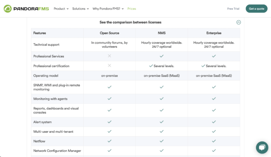Click Enterprise checkmark for Network Configuration Manager
The width and height of the screenshot is (271, 157).
pyautogui.click(x=214, y=150)
